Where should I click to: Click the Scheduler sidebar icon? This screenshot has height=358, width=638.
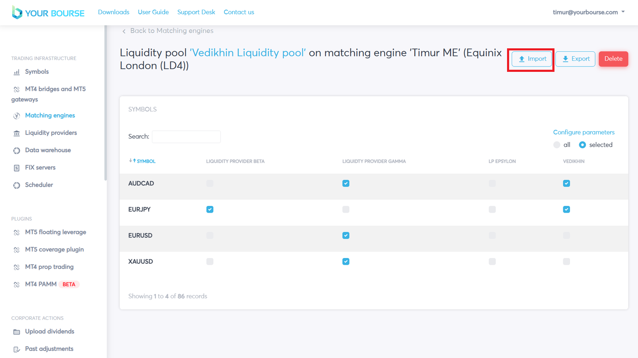[17, 185]
